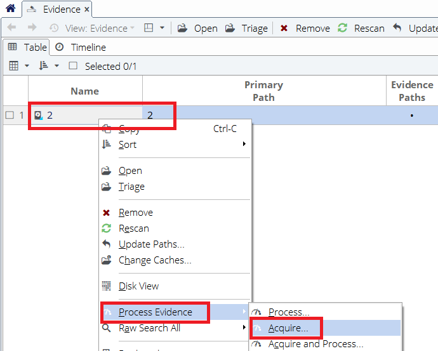438x351 pixels.
Task: Click the forward navigation arrow
Action: click(x=32, y=28)
